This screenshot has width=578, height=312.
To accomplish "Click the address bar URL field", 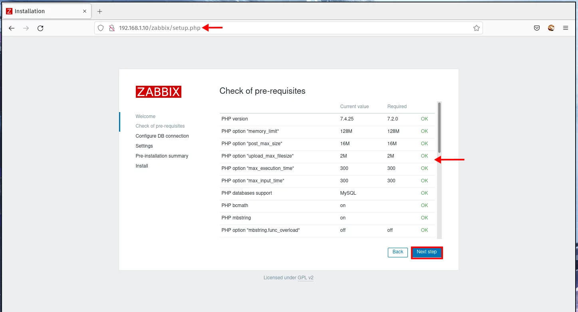I will (288, 28).
